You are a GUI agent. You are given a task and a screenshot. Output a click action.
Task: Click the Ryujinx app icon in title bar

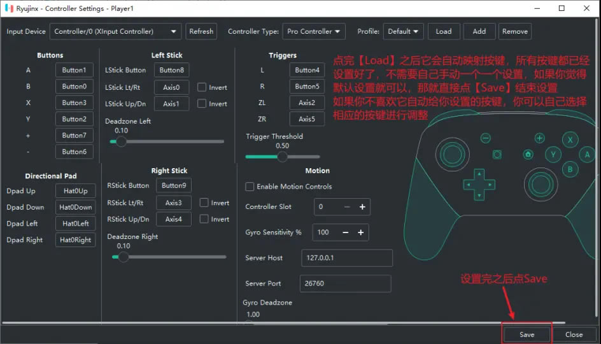point(9,8)
